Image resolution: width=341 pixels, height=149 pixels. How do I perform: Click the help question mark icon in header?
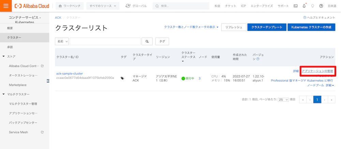click(321, 6)
